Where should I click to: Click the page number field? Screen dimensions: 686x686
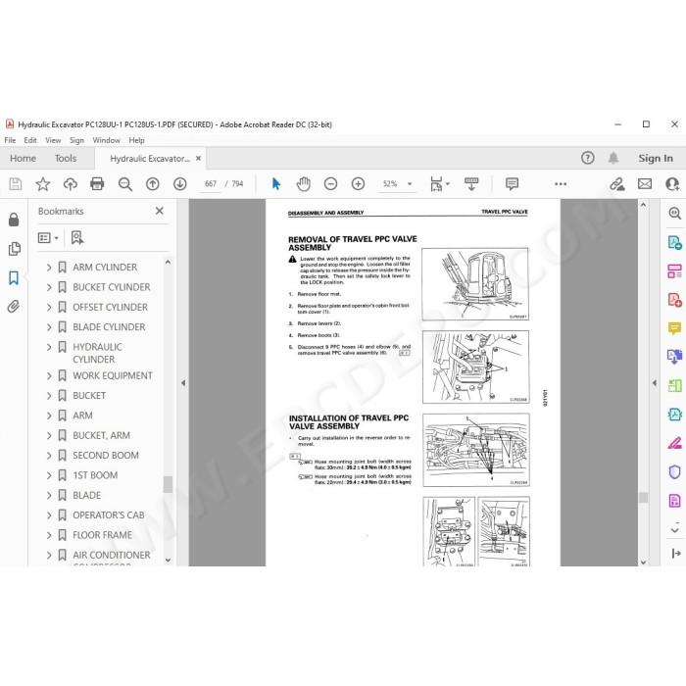[210, 184]
